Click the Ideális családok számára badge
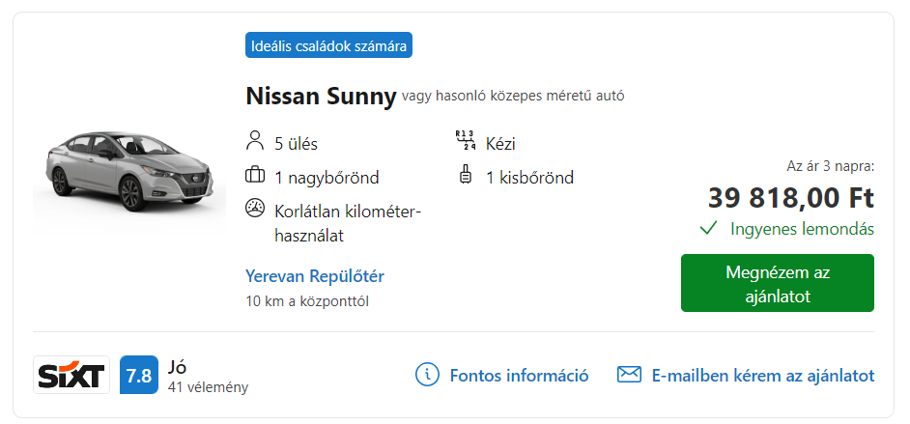This screenshot has width=910, height=424. [329, 45]
